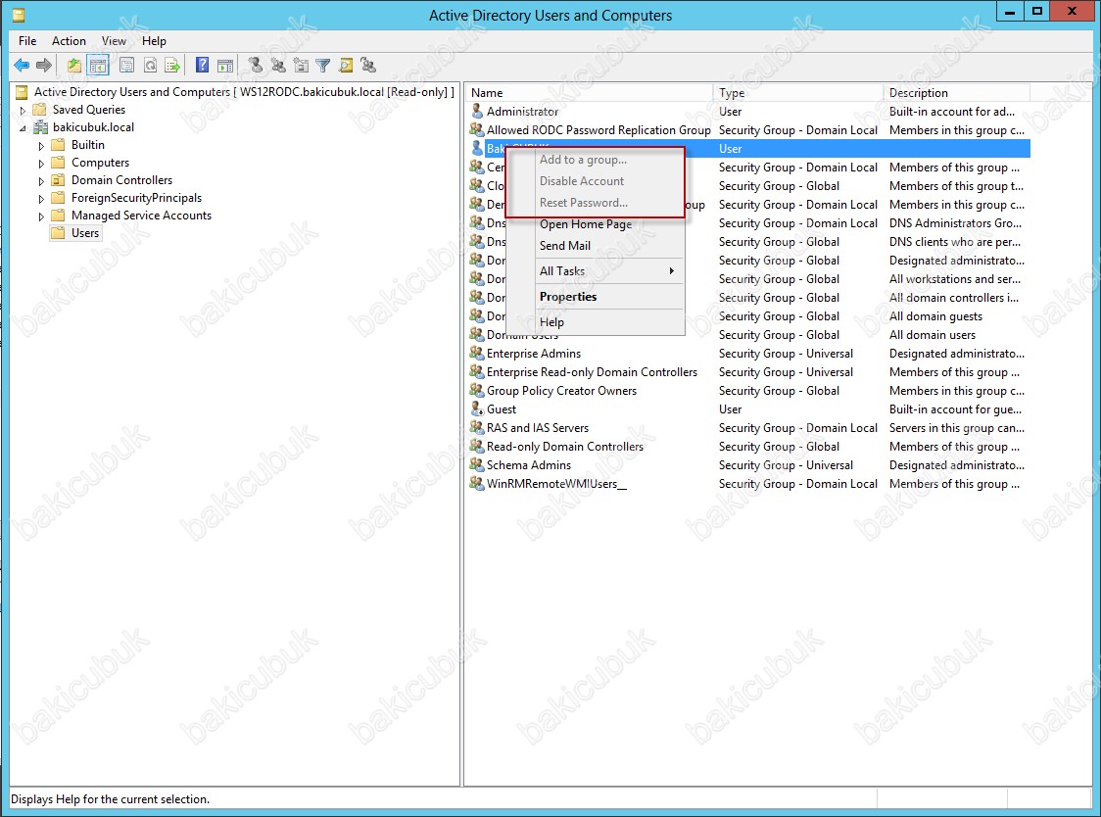Select the root Active Directory Users and Computers node
Viewport: 1101px width, 817px height.
(x=244, y=92)
